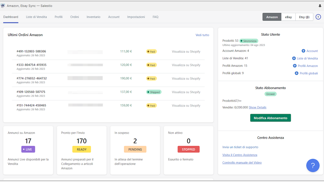Screen dimensions: 324x182
Task: Switch to the Inventario tab
Action: (x=93, y=17)
